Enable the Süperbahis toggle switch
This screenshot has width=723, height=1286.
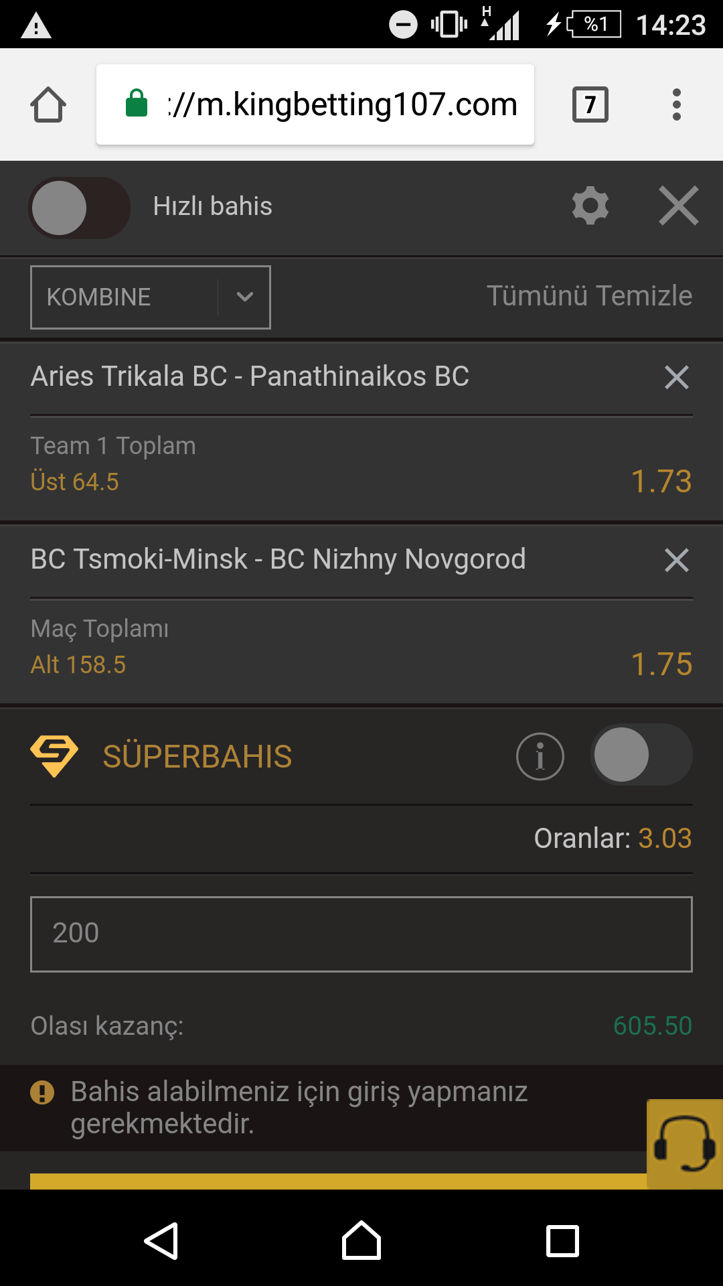click(641, 755)
